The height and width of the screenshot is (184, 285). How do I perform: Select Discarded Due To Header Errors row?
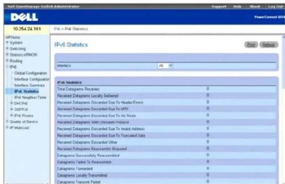click(x=167, y=102)
